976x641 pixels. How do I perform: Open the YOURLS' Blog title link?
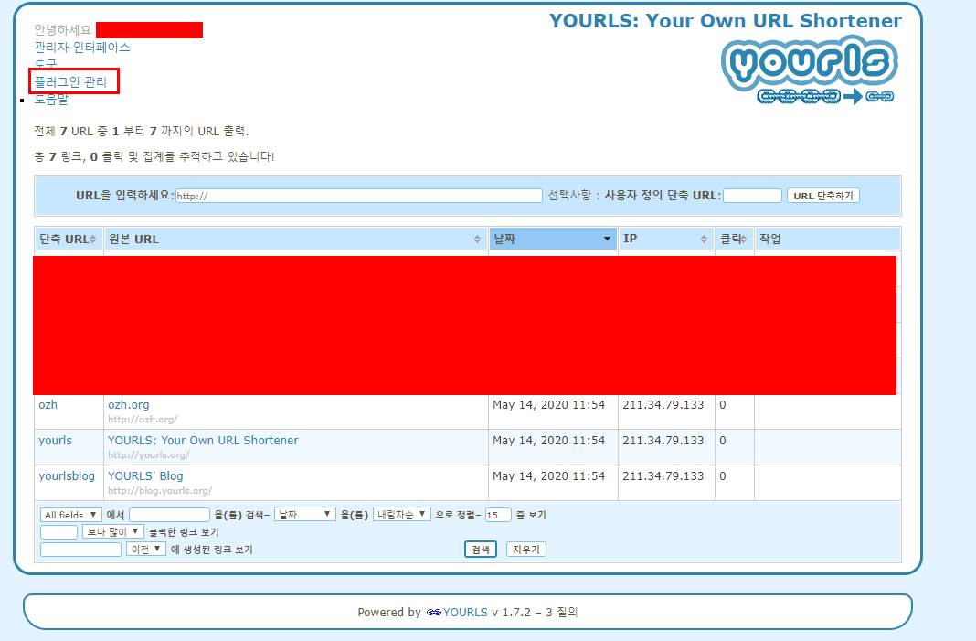[x=145, y=475]
